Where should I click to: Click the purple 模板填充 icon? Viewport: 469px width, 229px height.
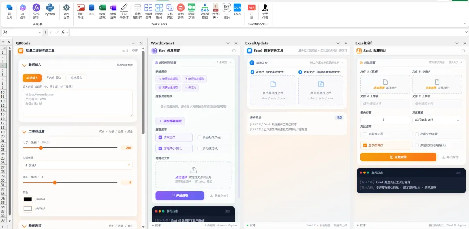(x=113, y=12)
